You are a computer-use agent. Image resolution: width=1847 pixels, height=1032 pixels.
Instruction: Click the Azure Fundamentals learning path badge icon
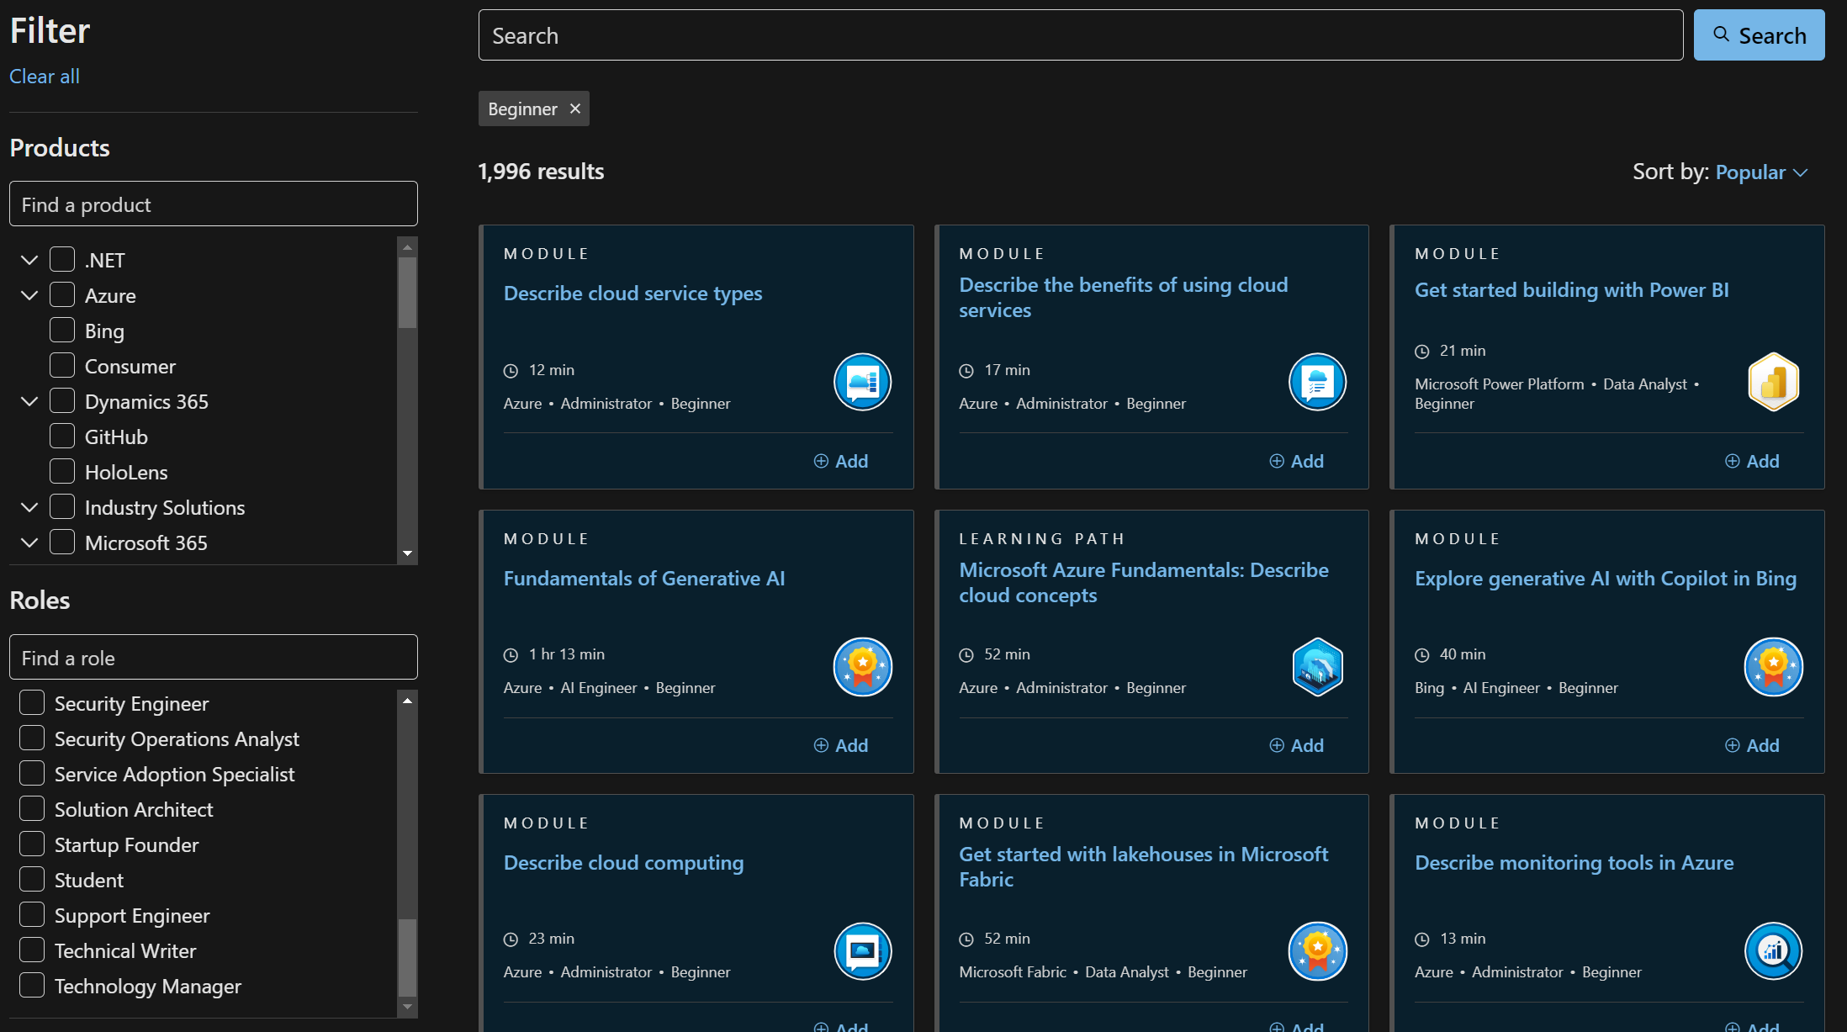tap(1317, 667)
